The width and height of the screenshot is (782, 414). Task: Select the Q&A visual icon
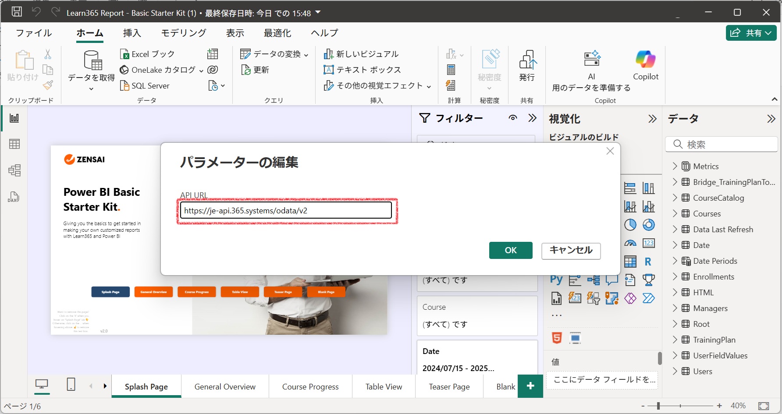click(x=612, y=280)
